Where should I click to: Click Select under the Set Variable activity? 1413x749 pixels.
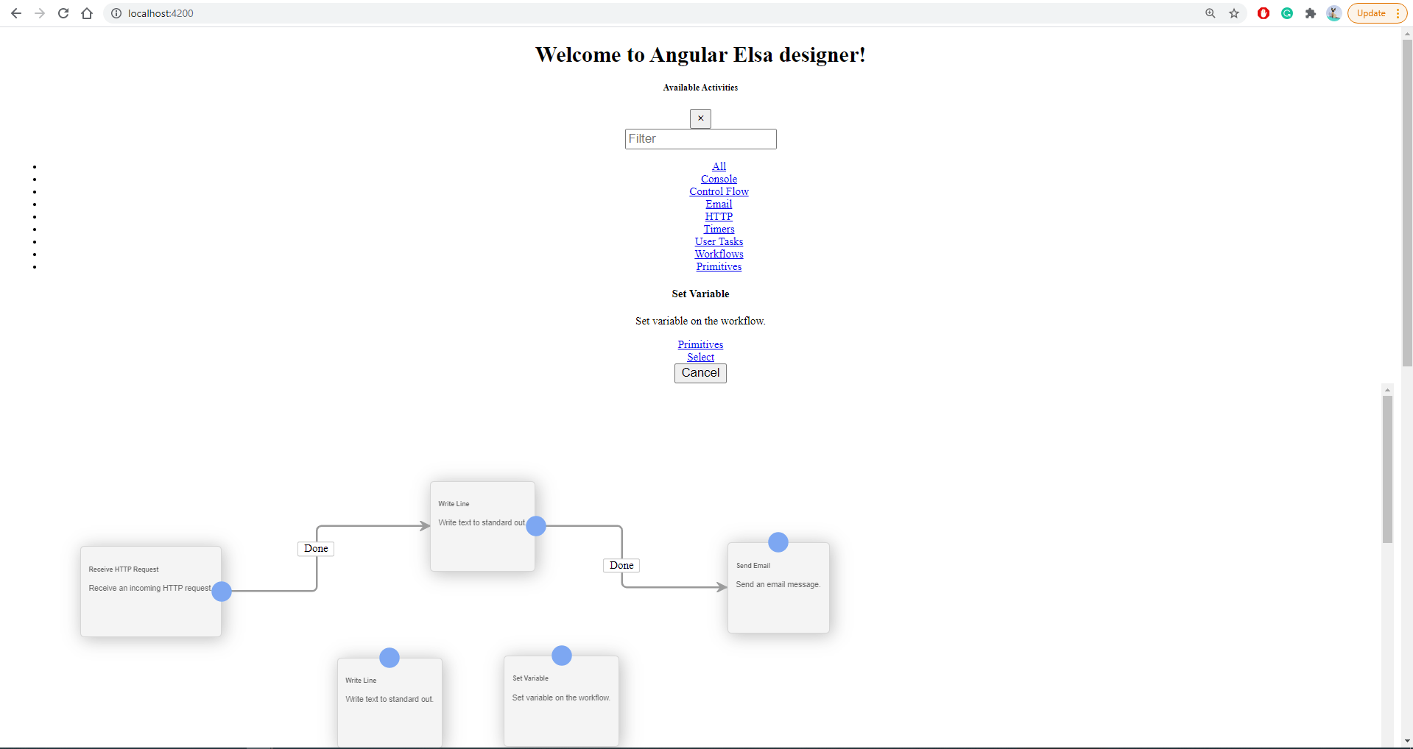[700, 357]
